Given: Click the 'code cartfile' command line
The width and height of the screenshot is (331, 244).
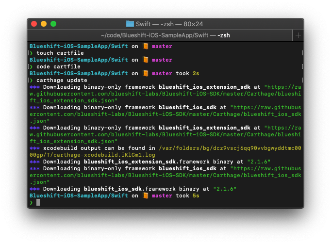Looking at the screenshot, I should tap(58, 66).
